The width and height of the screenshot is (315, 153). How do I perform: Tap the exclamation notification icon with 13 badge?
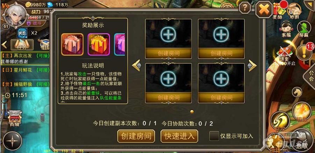click(x=304, y=53)
